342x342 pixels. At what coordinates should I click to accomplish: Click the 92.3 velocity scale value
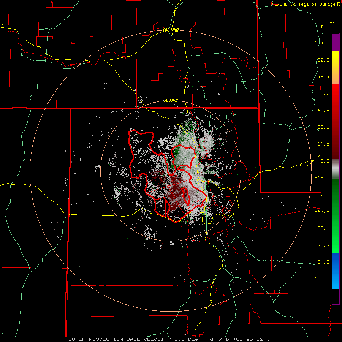click(323, 60)
